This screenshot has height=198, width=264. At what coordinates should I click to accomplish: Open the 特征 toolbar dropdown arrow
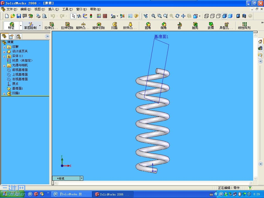(x=21, y=26)
